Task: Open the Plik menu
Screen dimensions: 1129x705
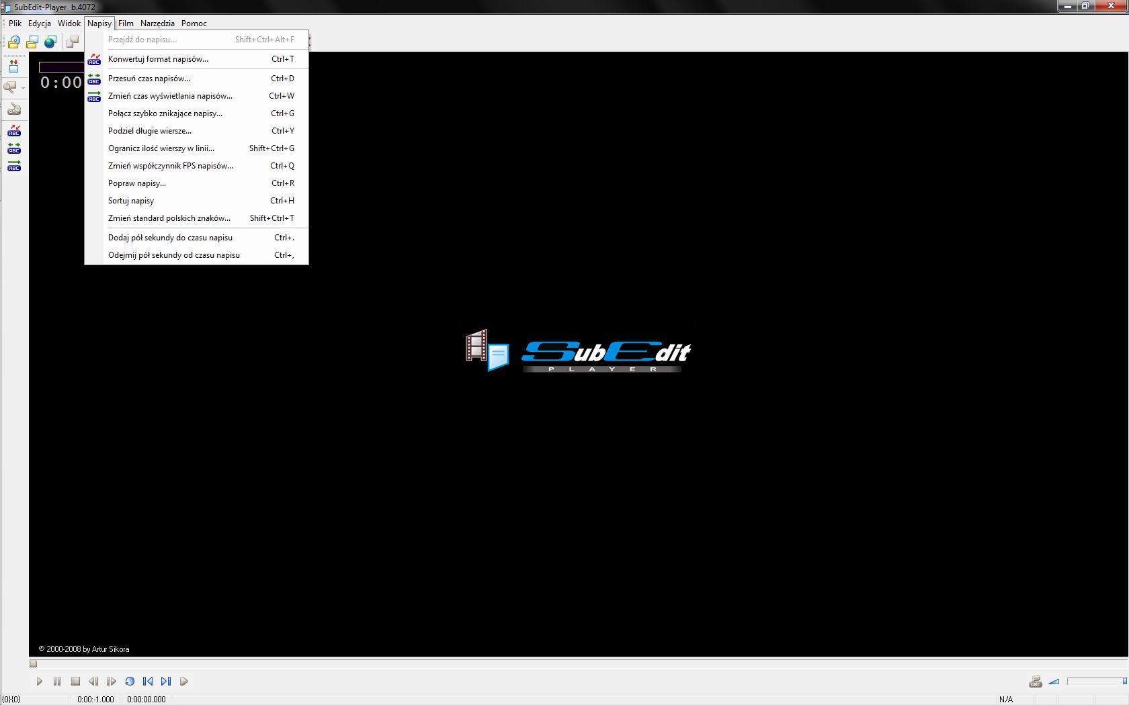Action: [15, 23]
